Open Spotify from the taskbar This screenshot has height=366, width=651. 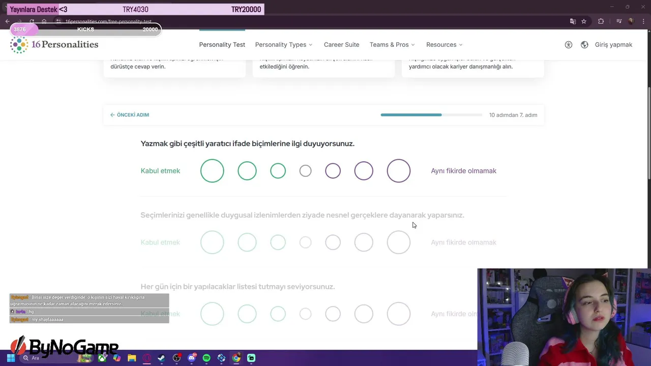(x=206, y=358)
